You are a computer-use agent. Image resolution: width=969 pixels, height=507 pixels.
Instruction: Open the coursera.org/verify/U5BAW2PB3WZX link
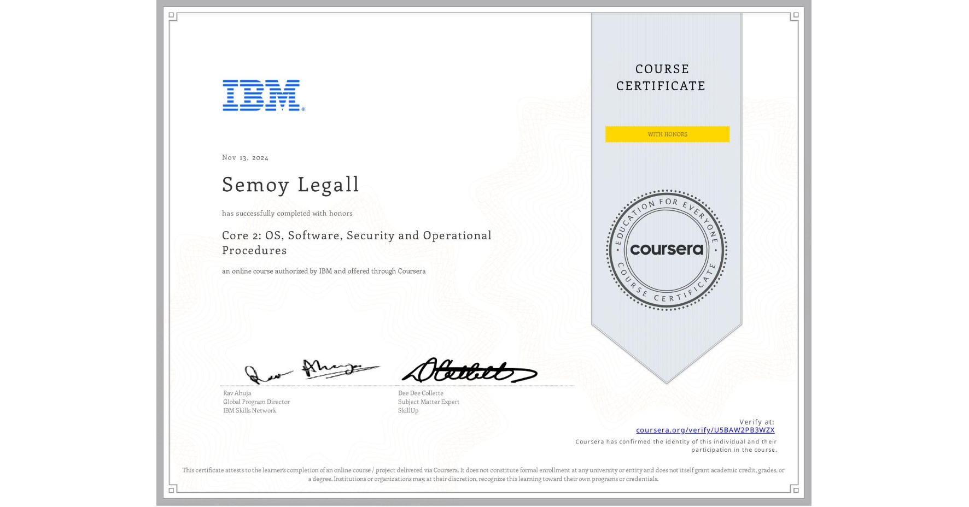pos(705,431)
